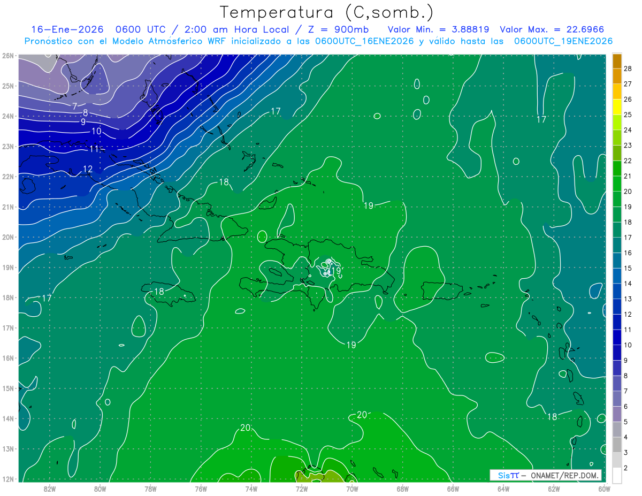Click the "64W" longitude axis label
The image size is (642, 496).
tap(503, 489)
